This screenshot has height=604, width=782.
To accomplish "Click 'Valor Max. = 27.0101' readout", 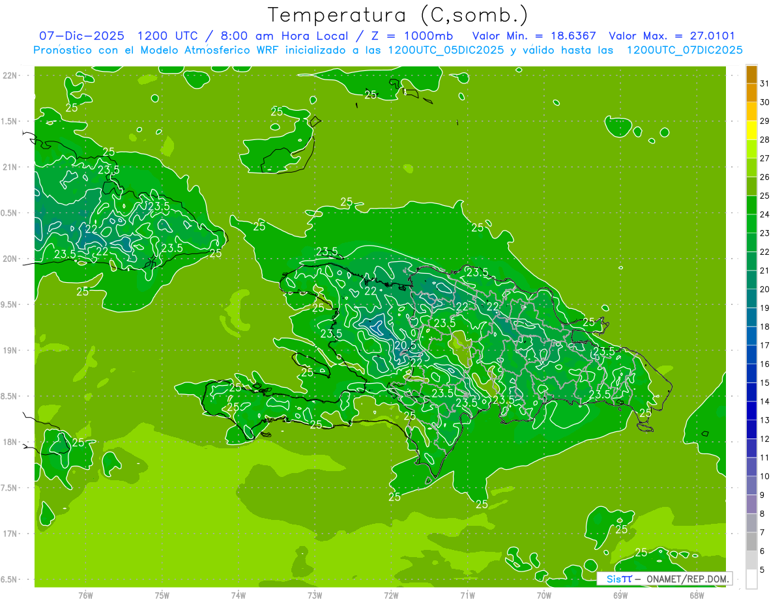I will coord(672,36).
